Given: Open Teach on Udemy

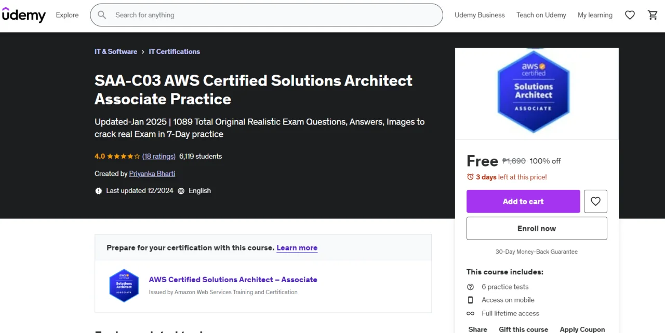Looking at the screenshot, I should pyautogui.click(x=541, y=15).
